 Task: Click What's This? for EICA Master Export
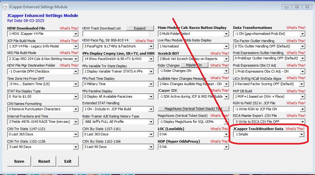click(296, 116)
